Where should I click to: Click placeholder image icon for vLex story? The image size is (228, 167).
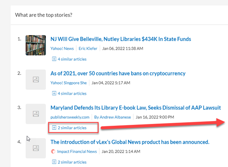[x=35, y=148]
